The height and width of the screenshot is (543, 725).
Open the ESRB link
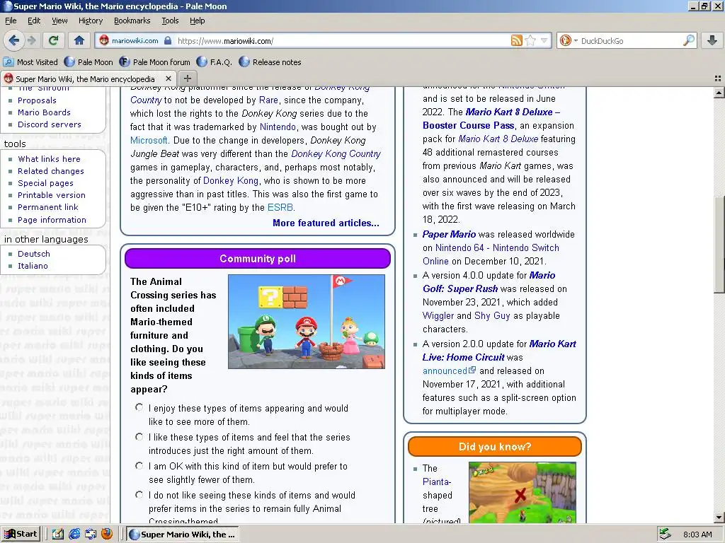pos(280,207)
